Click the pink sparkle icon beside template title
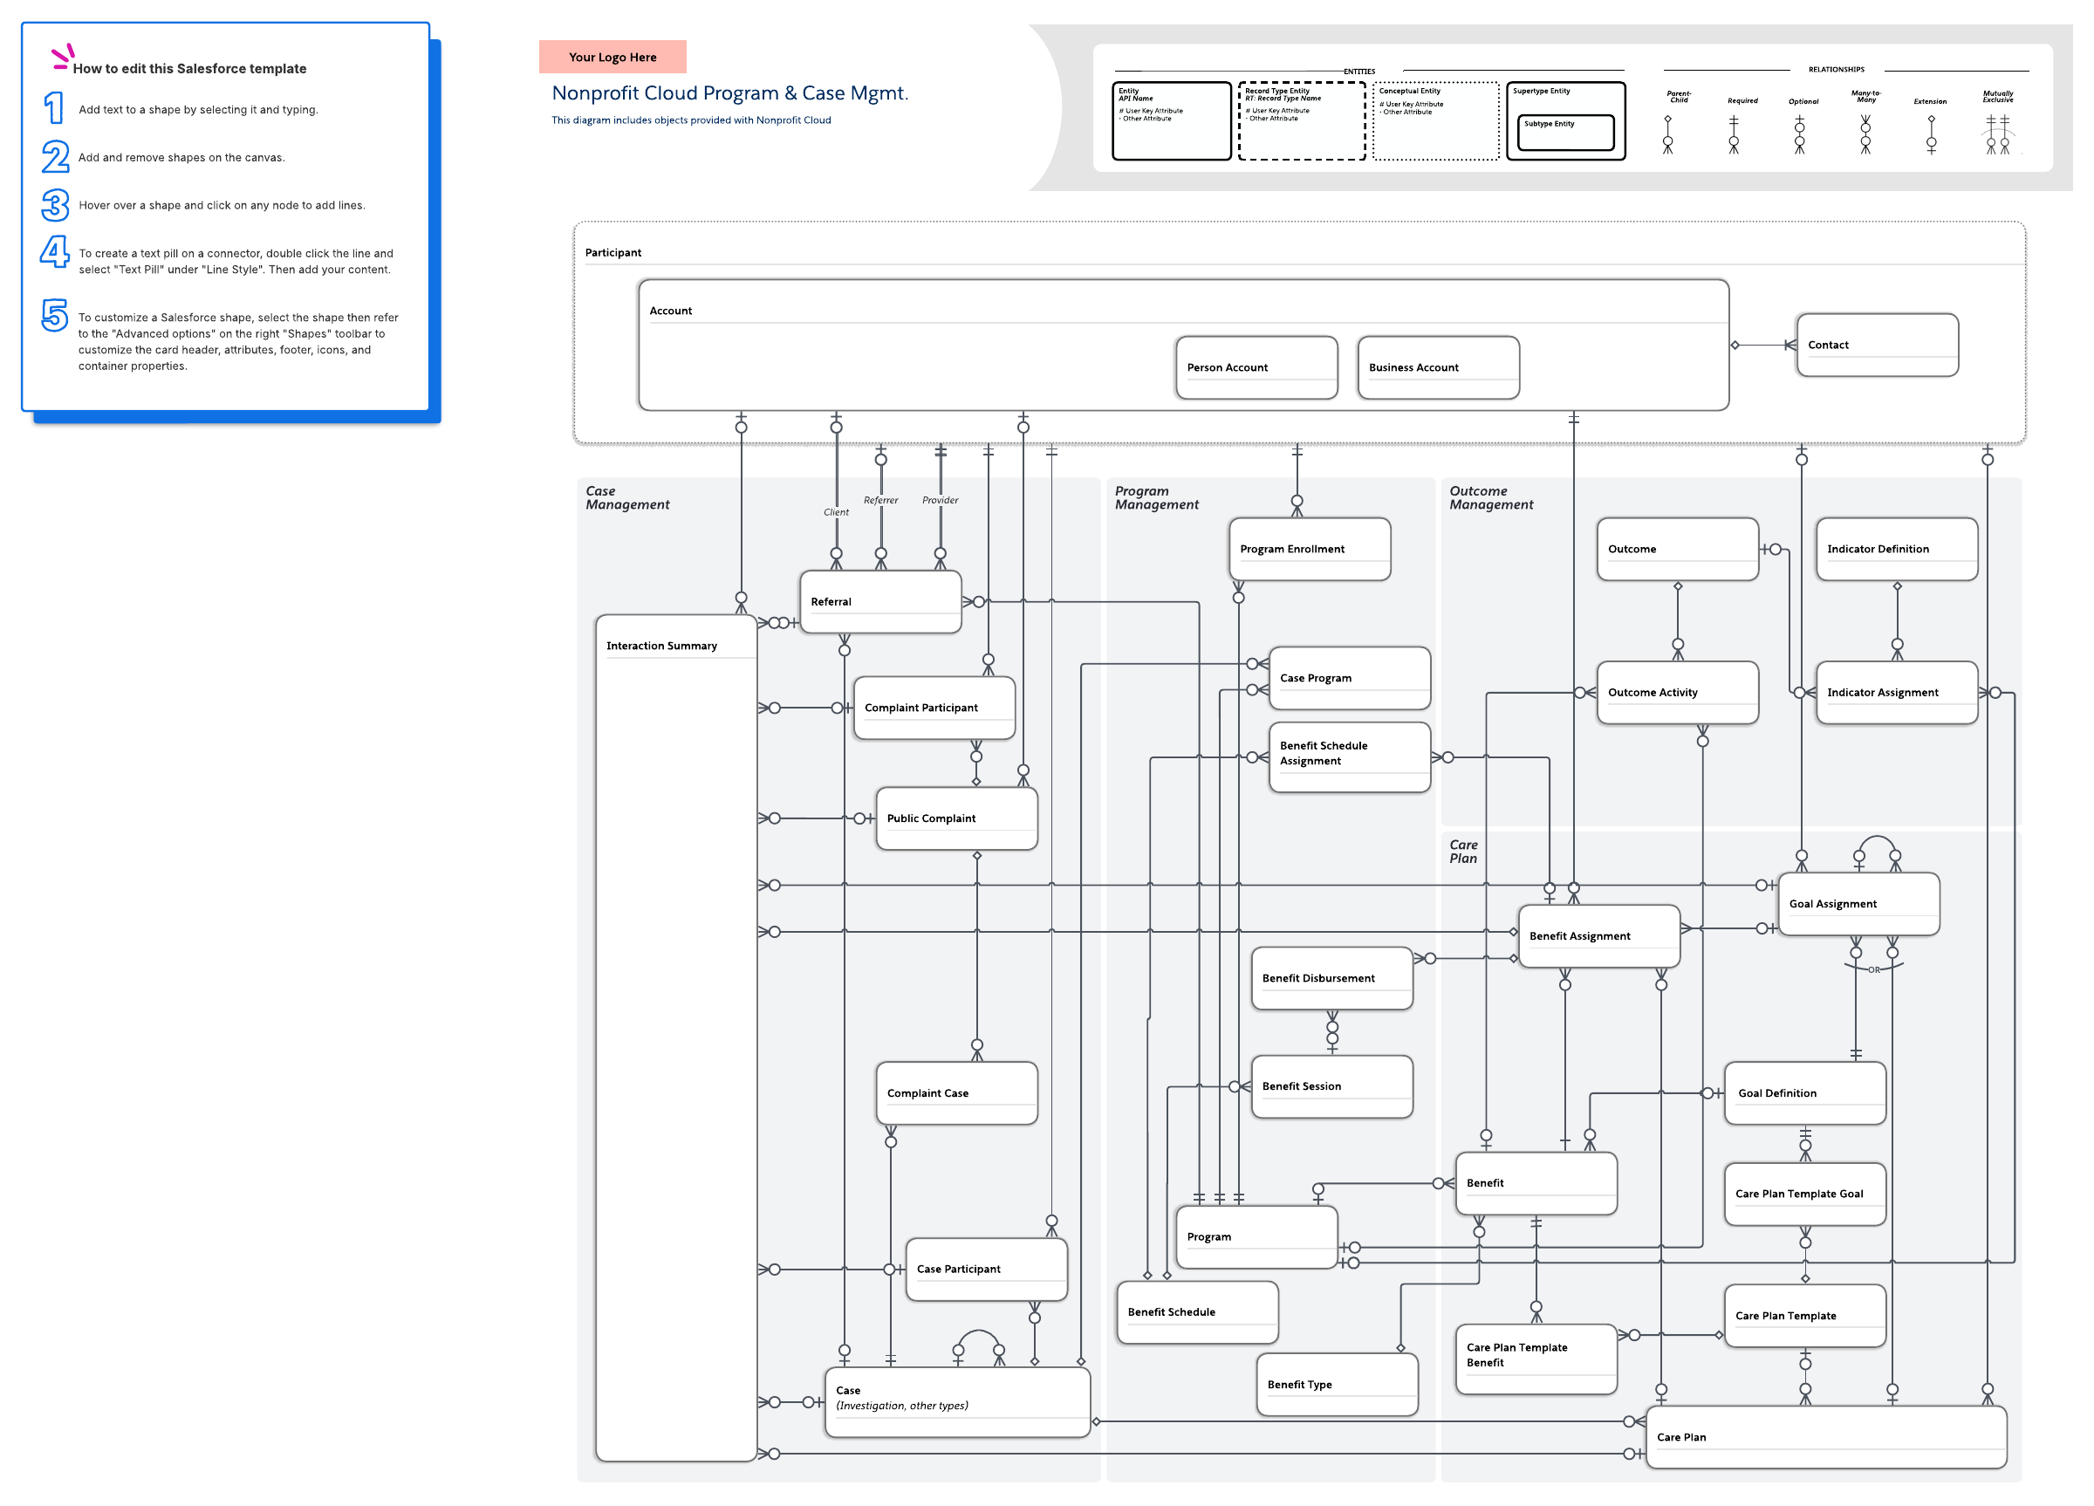 click(62, 57)
